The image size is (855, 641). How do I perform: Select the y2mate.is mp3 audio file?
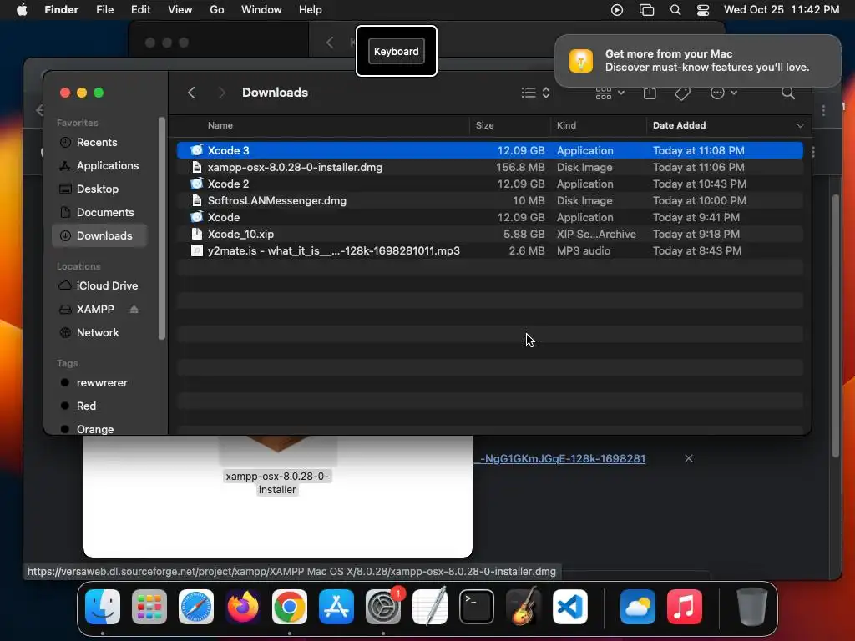(489, 250)
